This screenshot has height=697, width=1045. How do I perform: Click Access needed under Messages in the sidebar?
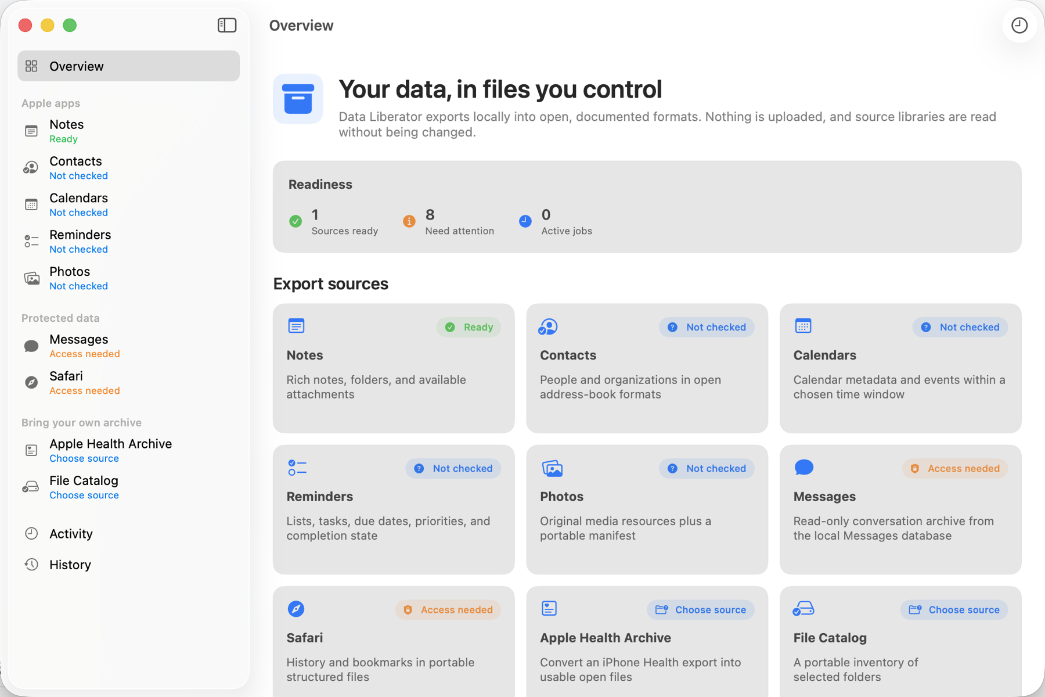click(x=85, y=354)
